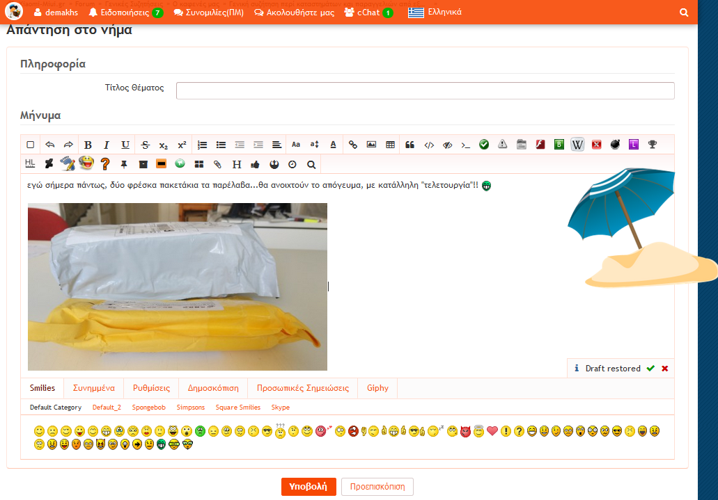The height and width of the screenshot is (500, 718).
Task: Apply superscript formatting
Action: pyautogui.click(x=182, y=145)
